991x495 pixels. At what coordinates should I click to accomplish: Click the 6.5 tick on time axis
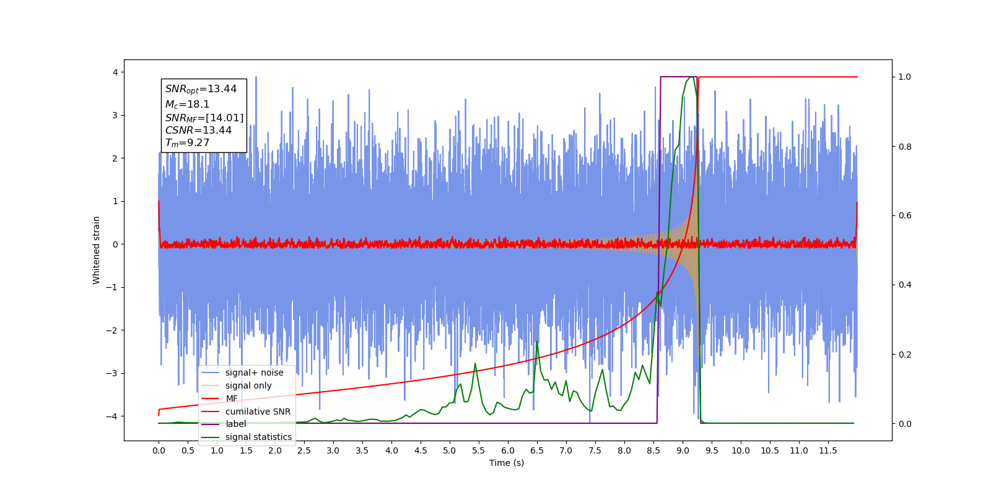pyautogui.click(x=537, y=450)
